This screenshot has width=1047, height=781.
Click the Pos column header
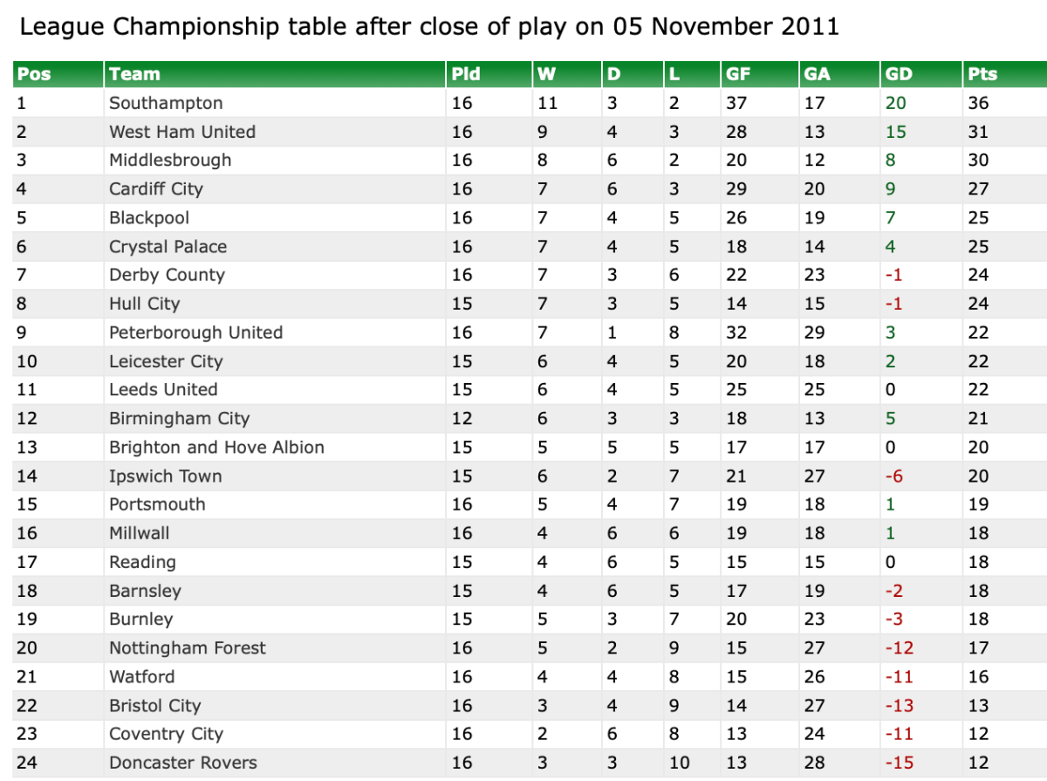click(35, 74)
